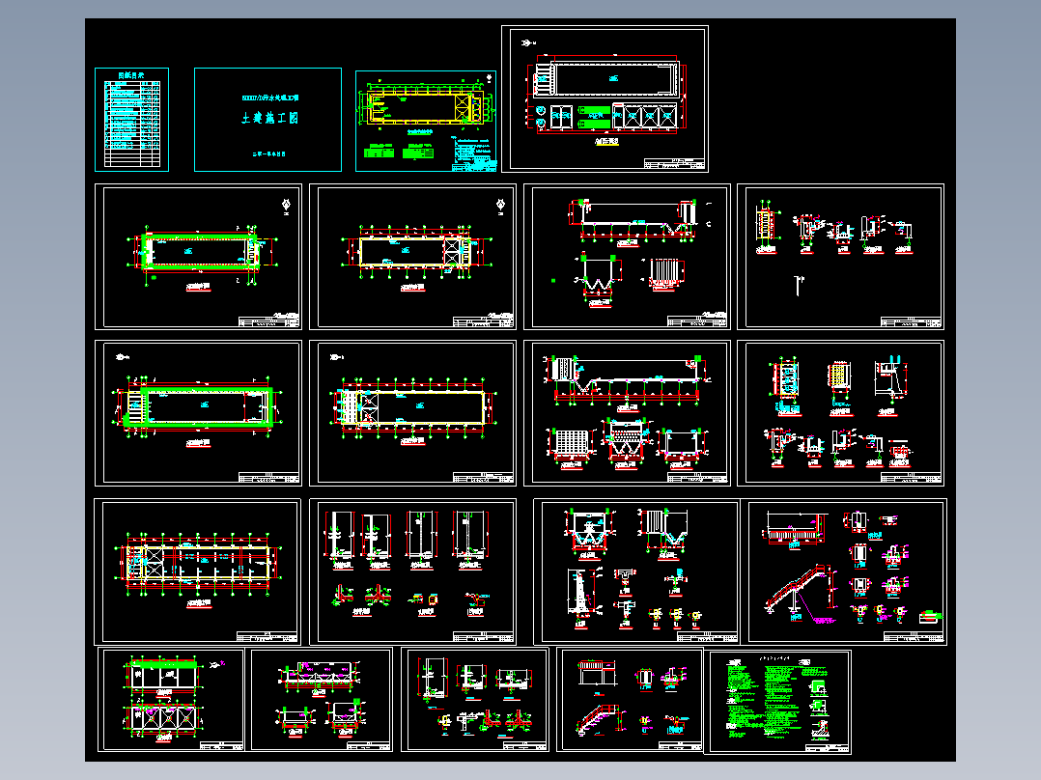Click north arrow on second-row yellow tank plan sheet

500,206
